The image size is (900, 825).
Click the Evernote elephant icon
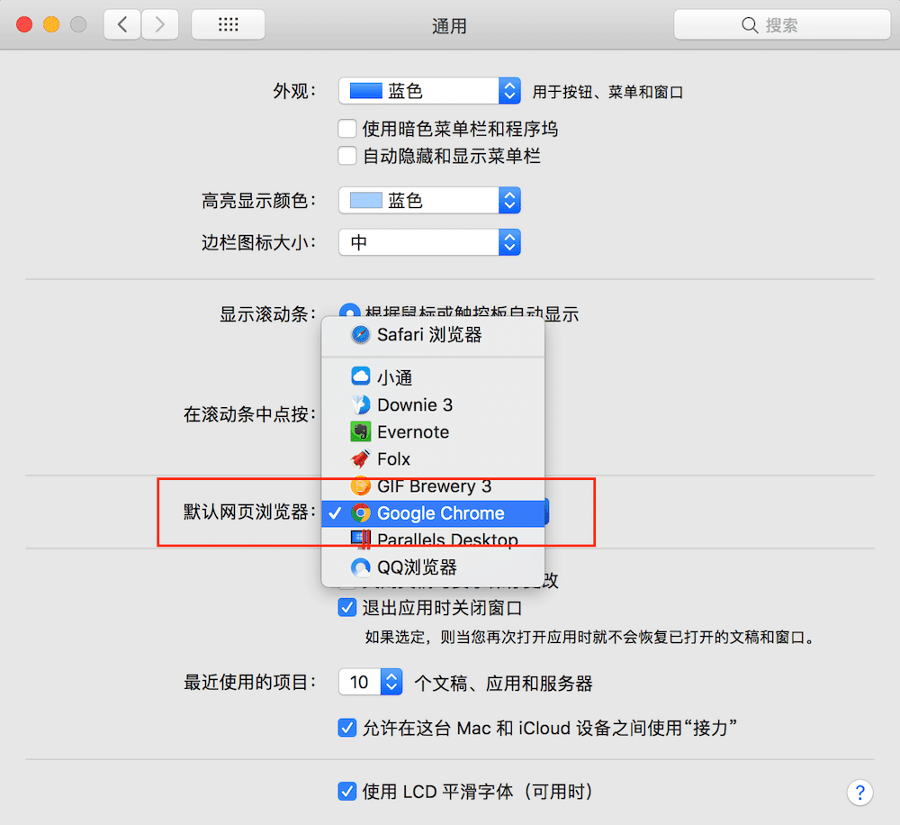click(361, 431)
